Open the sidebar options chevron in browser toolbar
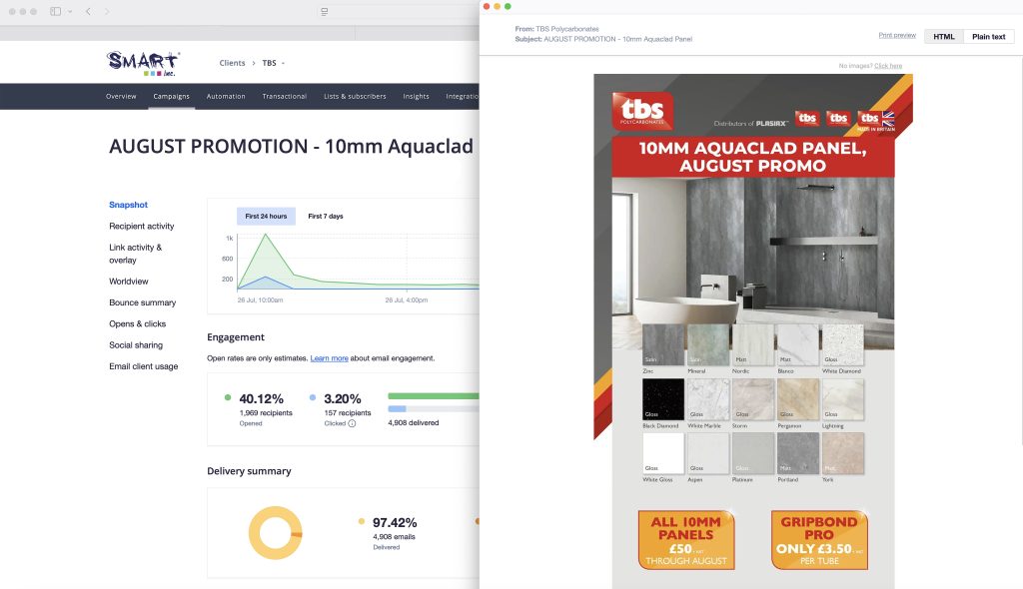This screenshot has width=1023, height=589. 70,11
